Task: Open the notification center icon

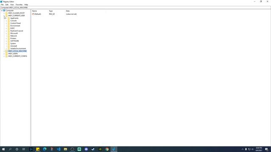Action: pos(266,149)
